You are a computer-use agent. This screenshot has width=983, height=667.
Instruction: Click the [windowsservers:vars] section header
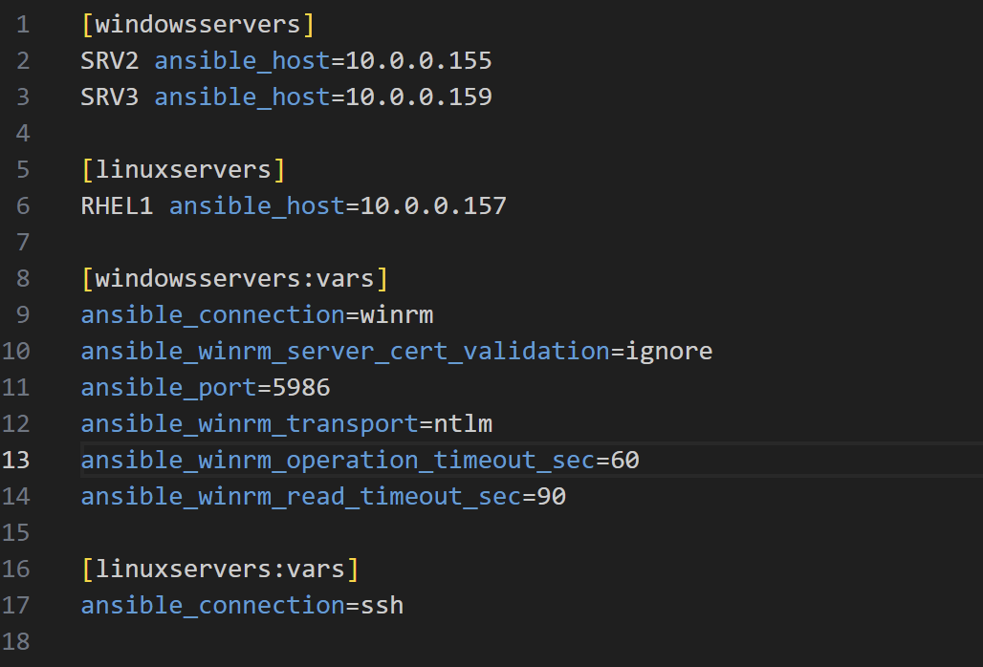234,279
